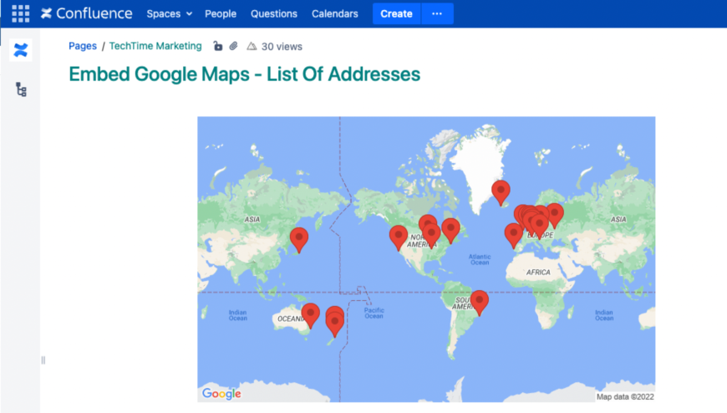
Task: Select the map pin over eastern Australia
Action: pos(311,315)
